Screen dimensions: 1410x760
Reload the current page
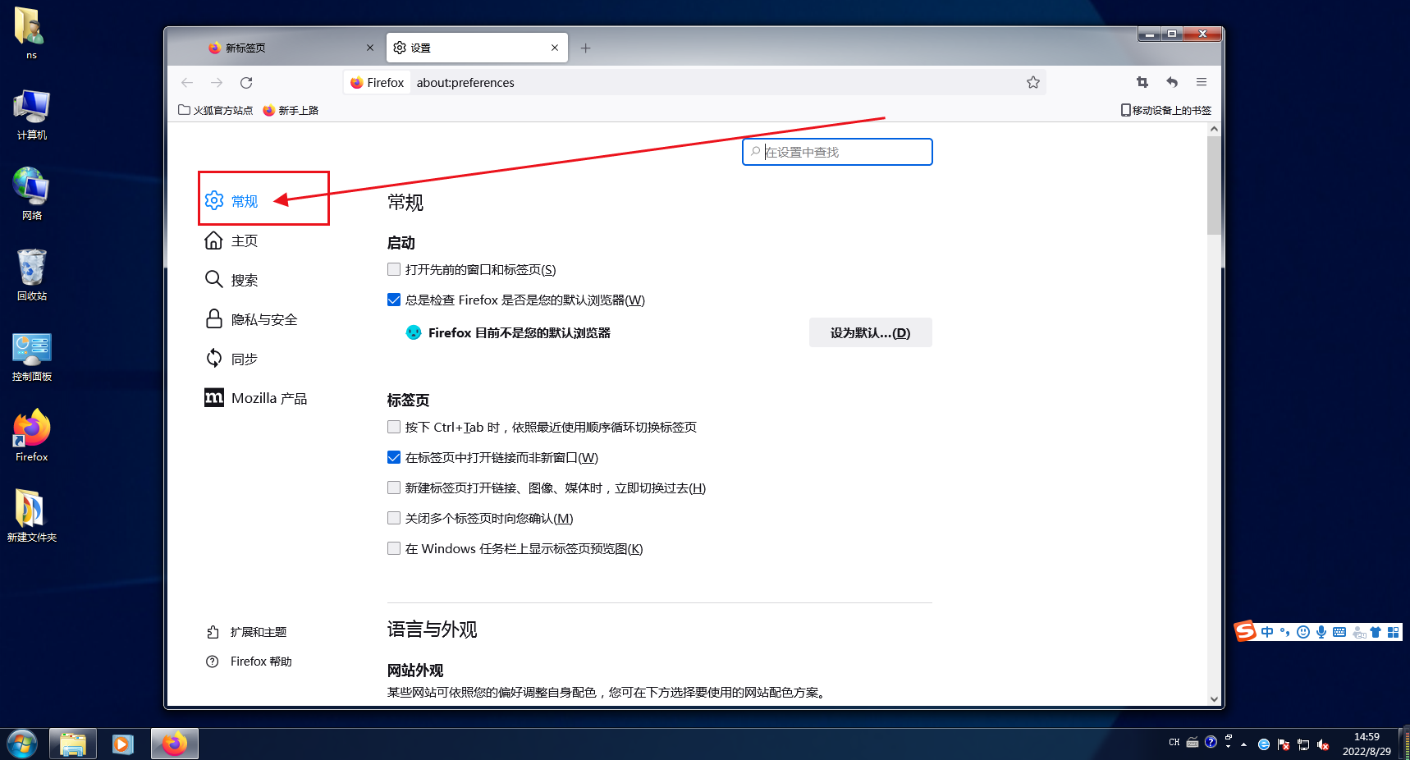[x=246, y=82]
